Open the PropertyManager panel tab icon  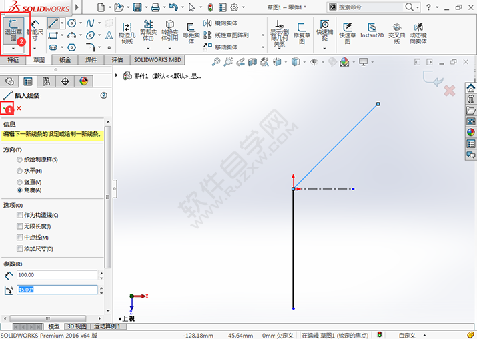point(27,81)
